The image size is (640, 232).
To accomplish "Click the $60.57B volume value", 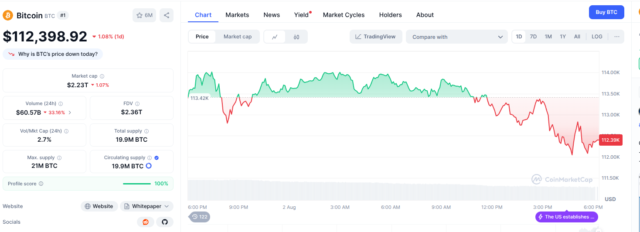I will click(28, 113).
